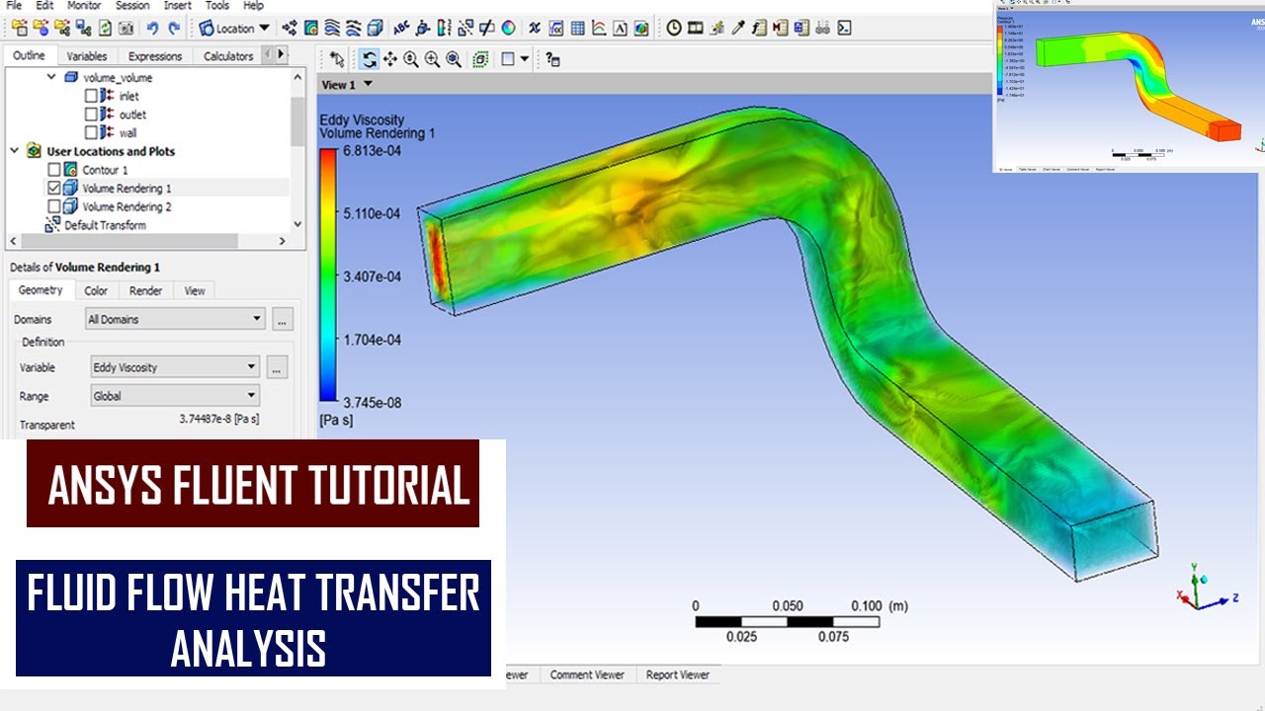Open the Insert menu

pos(178,6)
